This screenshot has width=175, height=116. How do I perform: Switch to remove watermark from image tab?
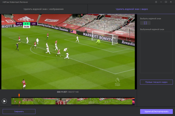43,9
